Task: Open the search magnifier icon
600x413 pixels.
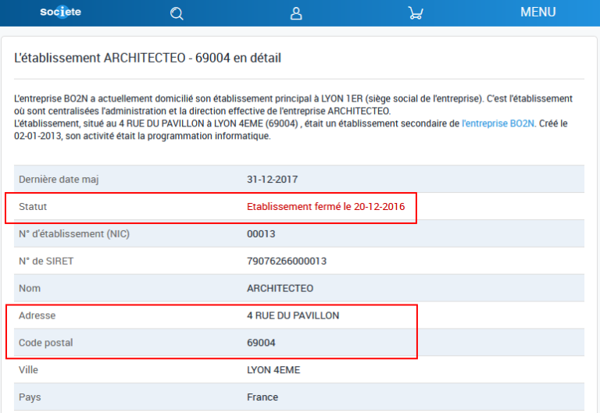Action: (x=177, y=13)
